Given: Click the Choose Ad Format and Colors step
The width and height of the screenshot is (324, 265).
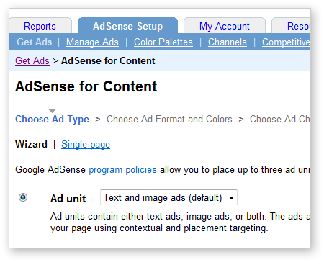Looking at the screenshot, I should point(169,119).
